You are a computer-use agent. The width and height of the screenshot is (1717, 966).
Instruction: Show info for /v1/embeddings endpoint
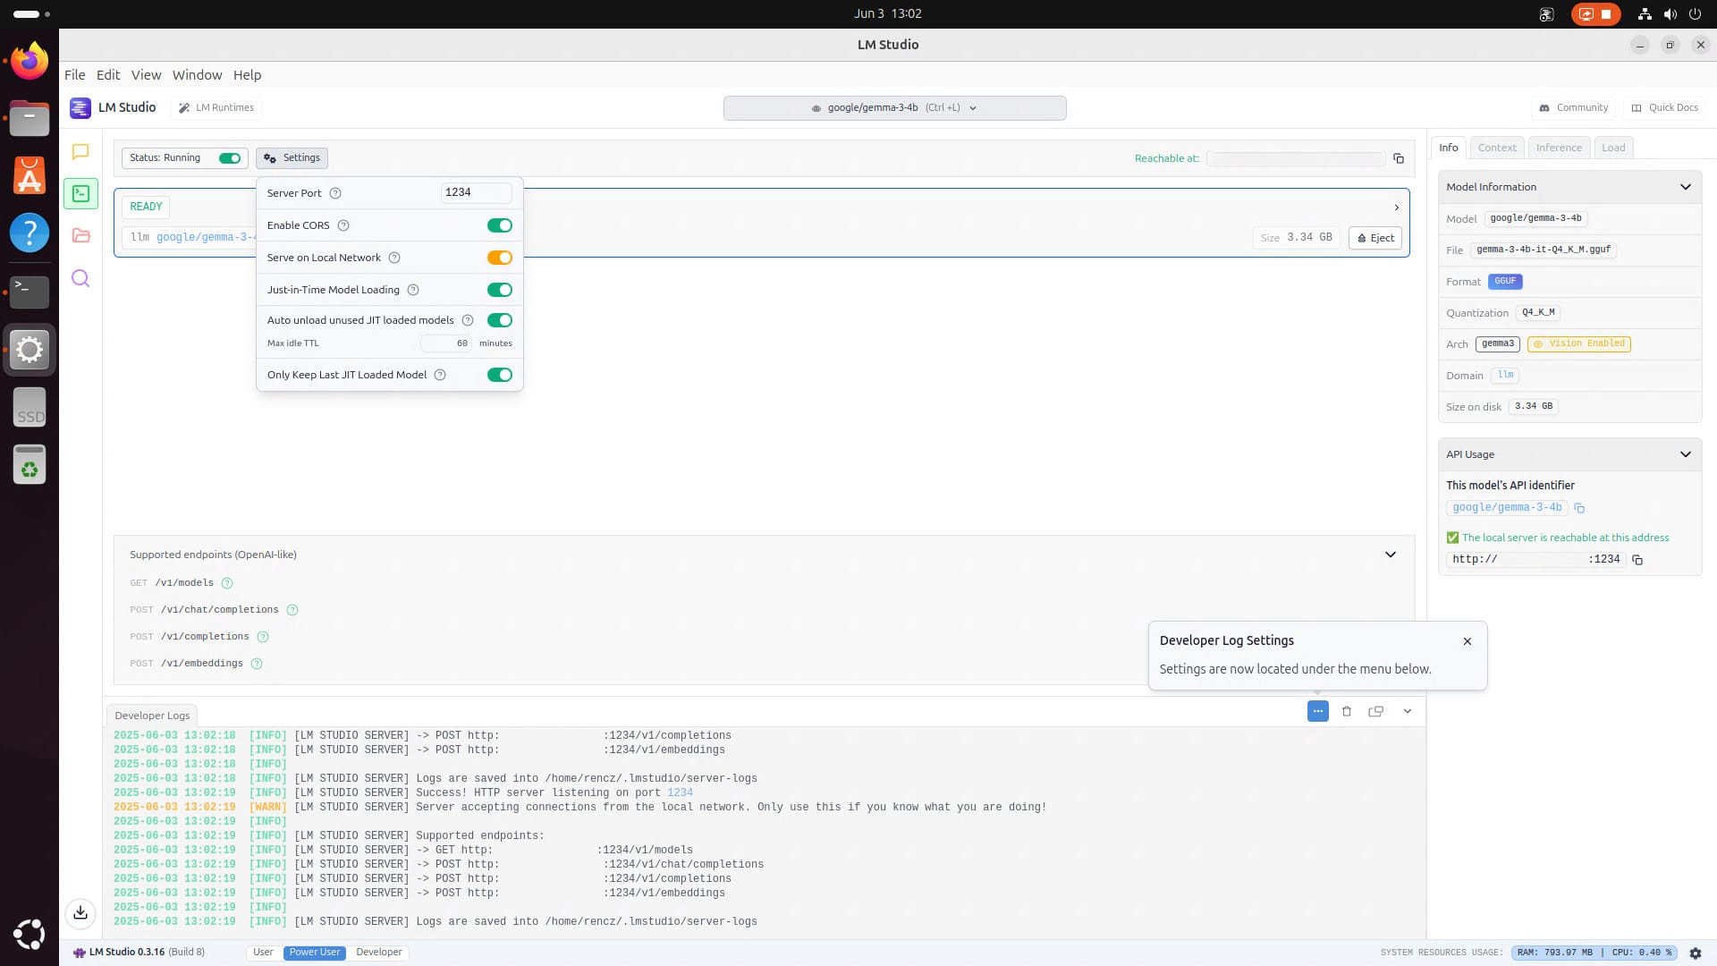tap(257, 664)
